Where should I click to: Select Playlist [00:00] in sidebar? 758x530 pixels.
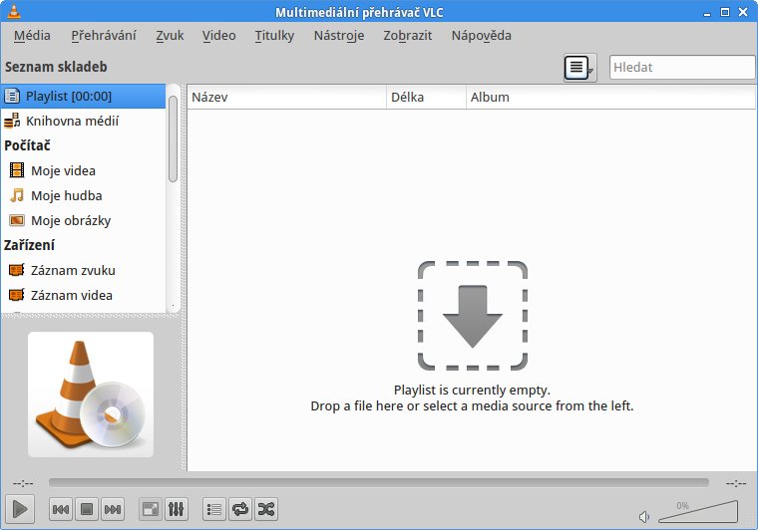pos(83,96)
